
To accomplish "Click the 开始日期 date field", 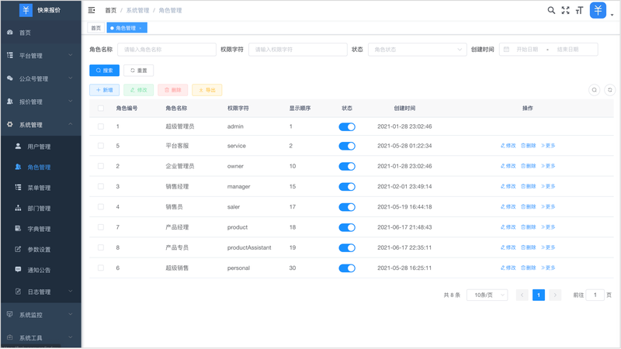I will pos(527,50).
